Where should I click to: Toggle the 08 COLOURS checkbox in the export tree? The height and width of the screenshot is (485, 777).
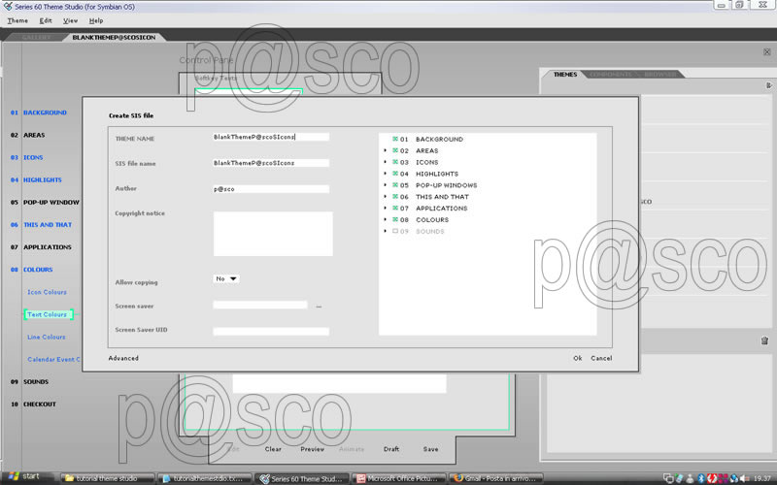point(395,220)
